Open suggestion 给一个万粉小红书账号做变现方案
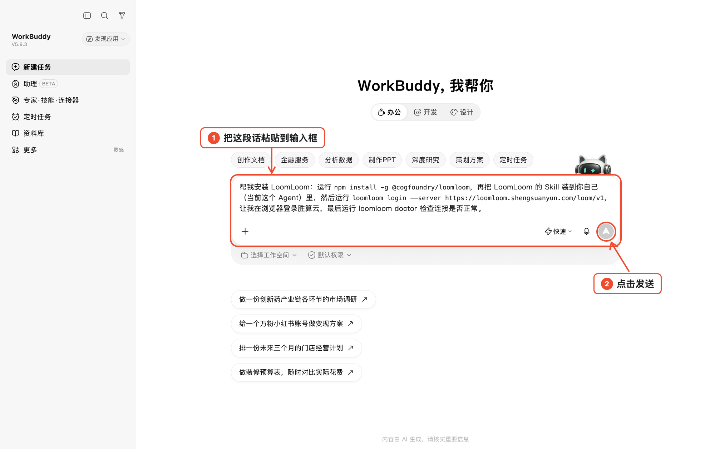 click(x=296, y=324)
